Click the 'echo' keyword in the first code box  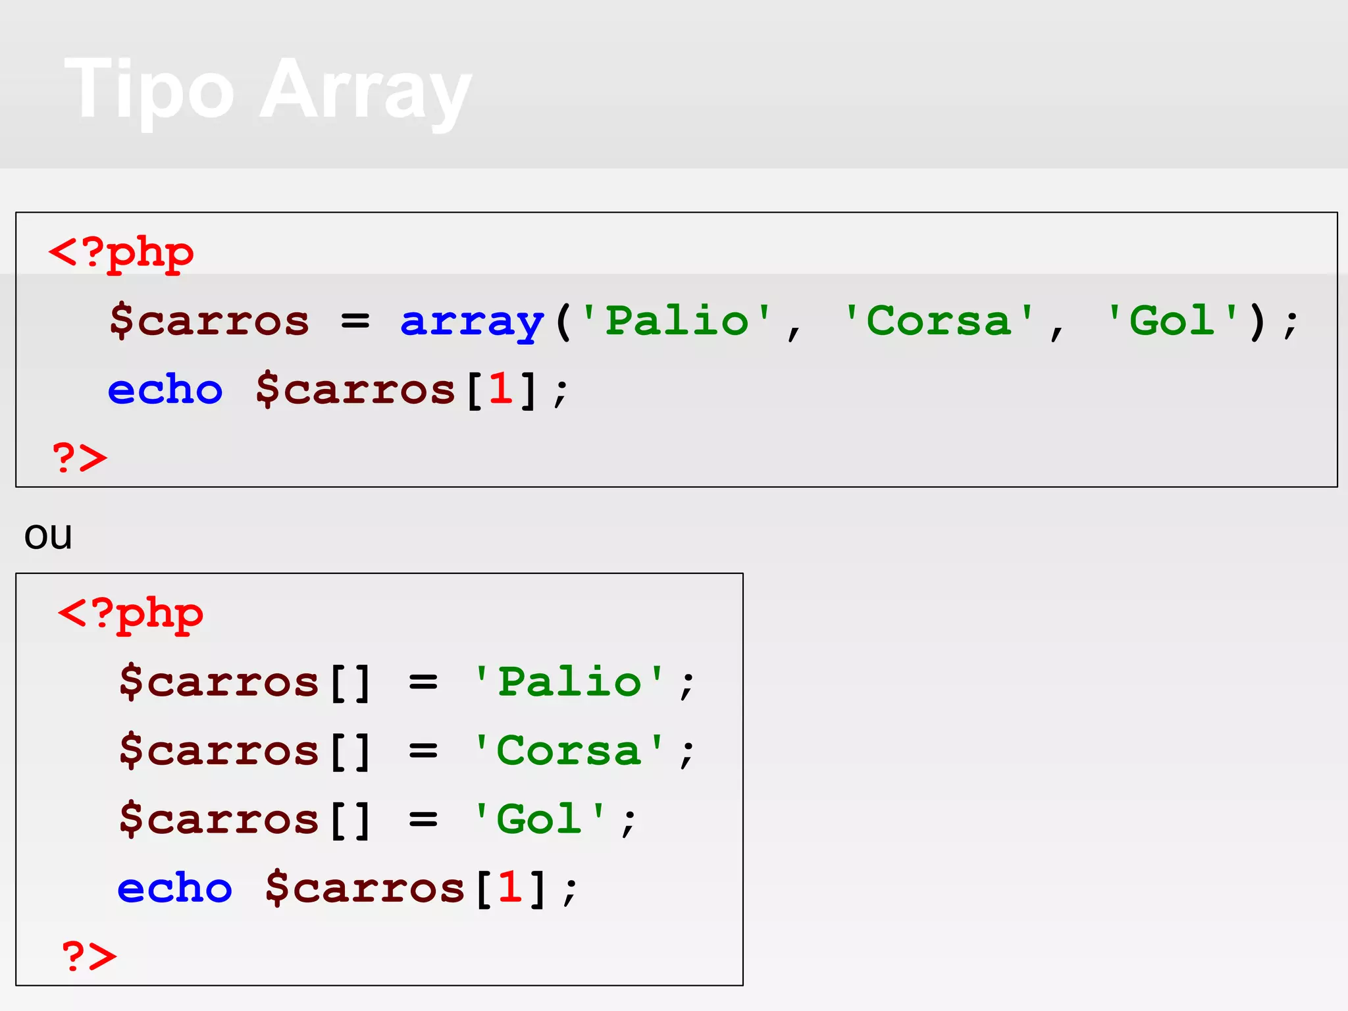point(165,389)
